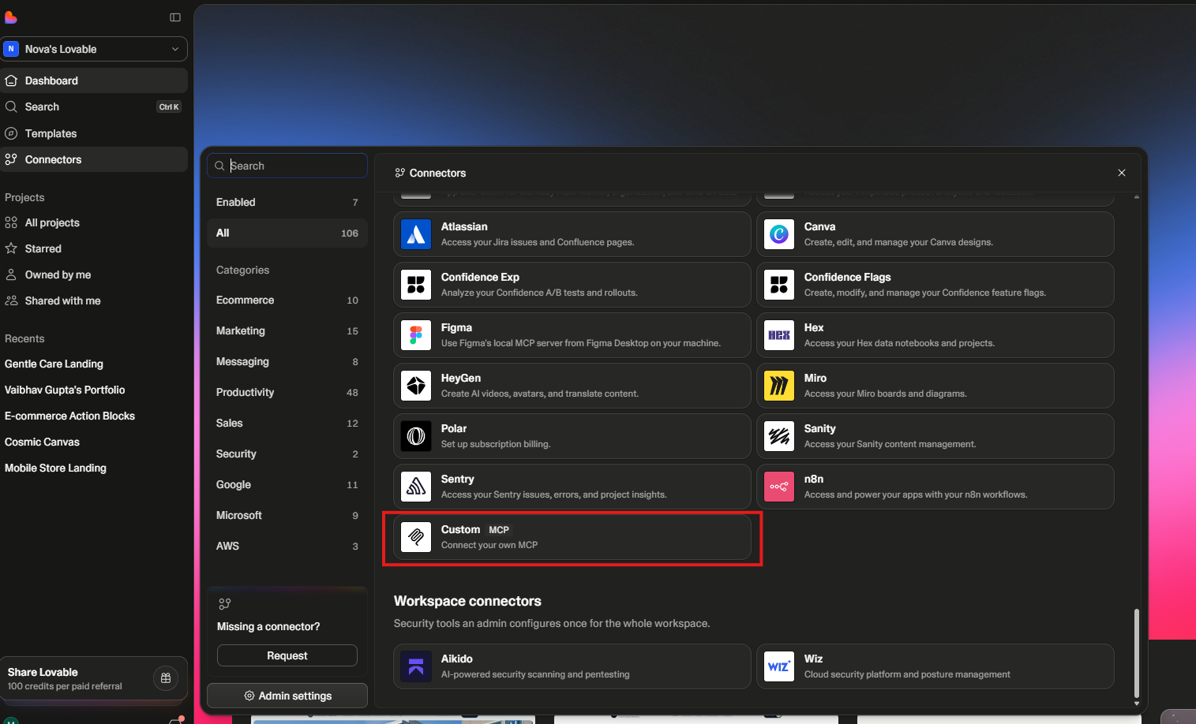The image size is (1196, 724).
Task: Open Starred projects
Action: click(x=94, y=248)
